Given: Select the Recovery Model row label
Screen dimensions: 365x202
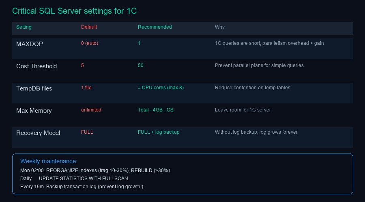Looking at the screenshot, I should click(x=38, y=133).
